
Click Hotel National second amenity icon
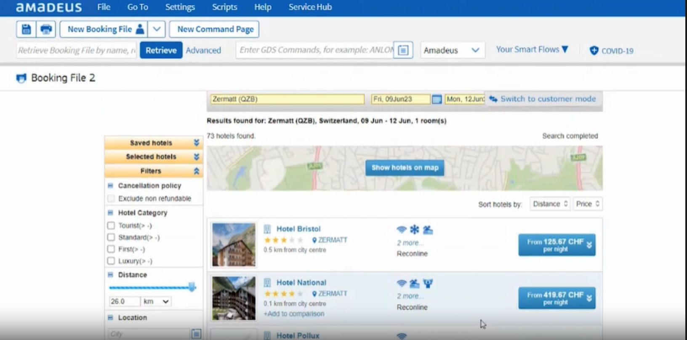(x=415, y=283)
